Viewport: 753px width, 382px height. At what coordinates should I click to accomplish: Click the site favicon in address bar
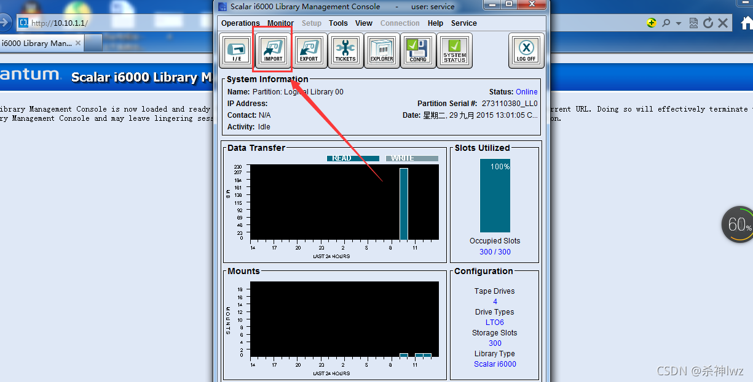pyautogui.click(x=23, y=23)
